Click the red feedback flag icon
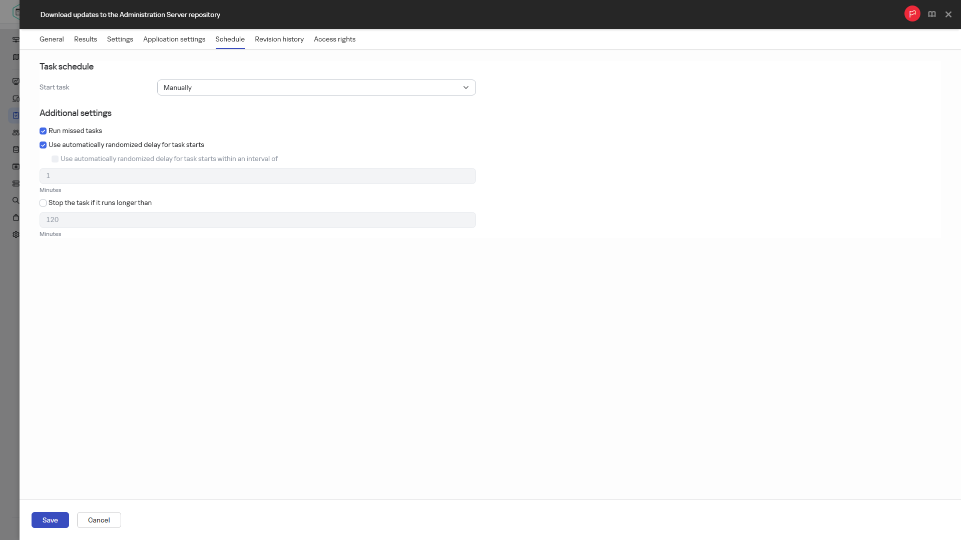Image resolution: width=961 pixels, height=540 pixels. point(912,14)
